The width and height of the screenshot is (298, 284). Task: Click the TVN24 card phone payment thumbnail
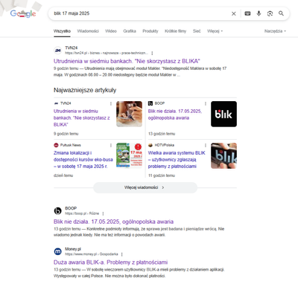coord(129,114)
